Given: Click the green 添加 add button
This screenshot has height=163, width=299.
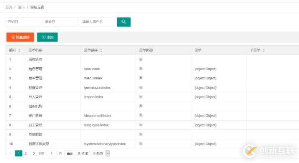Looking at the screenshot, I should 47,37.
